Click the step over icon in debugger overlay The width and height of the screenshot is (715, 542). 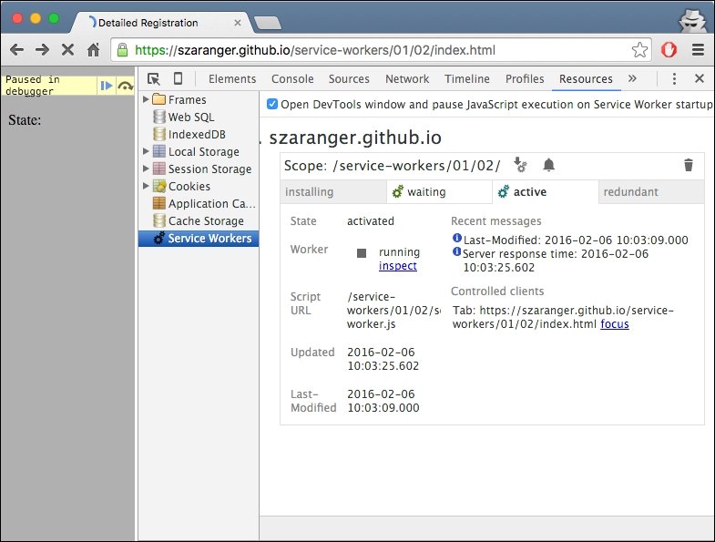126,86
